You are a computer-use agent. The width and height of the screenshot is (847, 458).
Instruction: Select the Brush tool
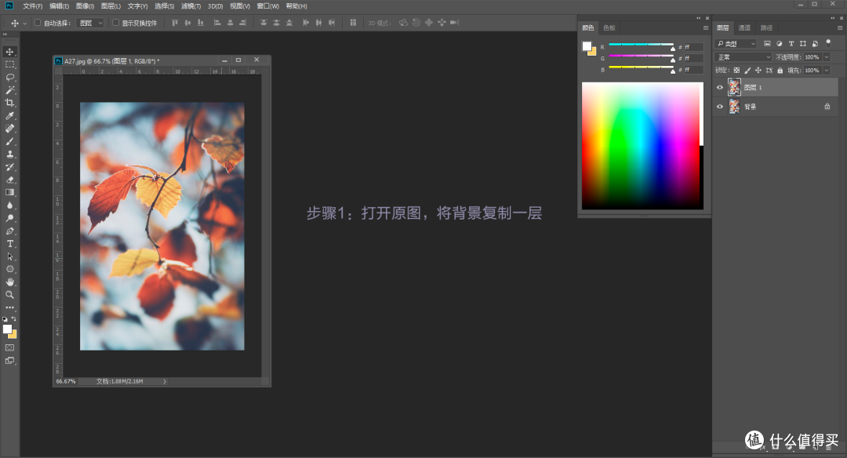point(9,141)
